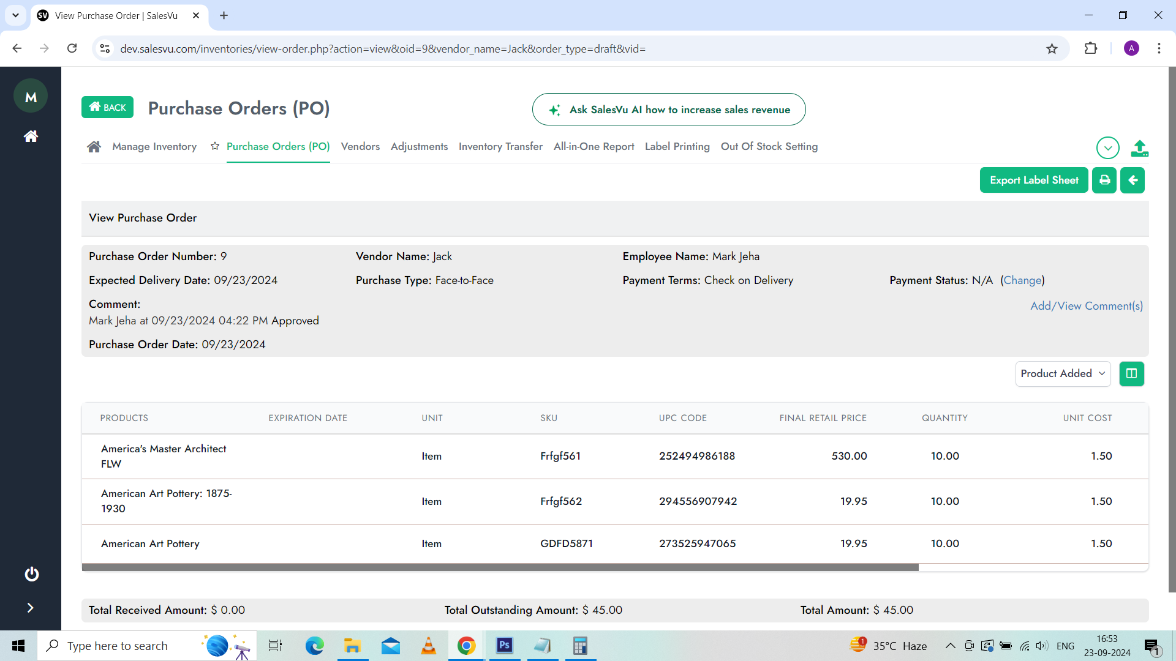Click the SKU column header
Screen dimensions: 1176x661
(x=549, y=418)
